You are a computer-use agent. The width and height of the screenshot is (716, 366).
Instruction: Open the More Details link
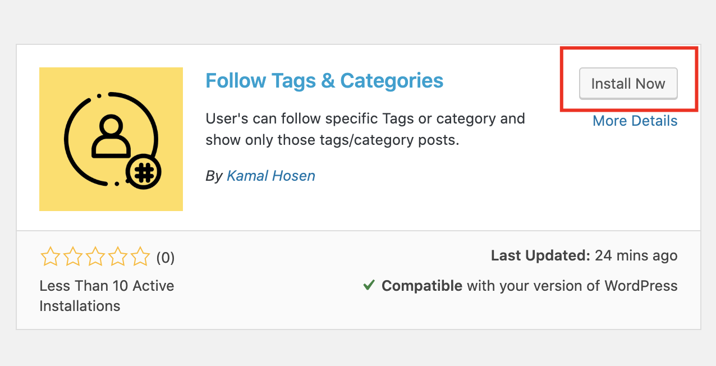pyautogui.click(x=635, y=121)
